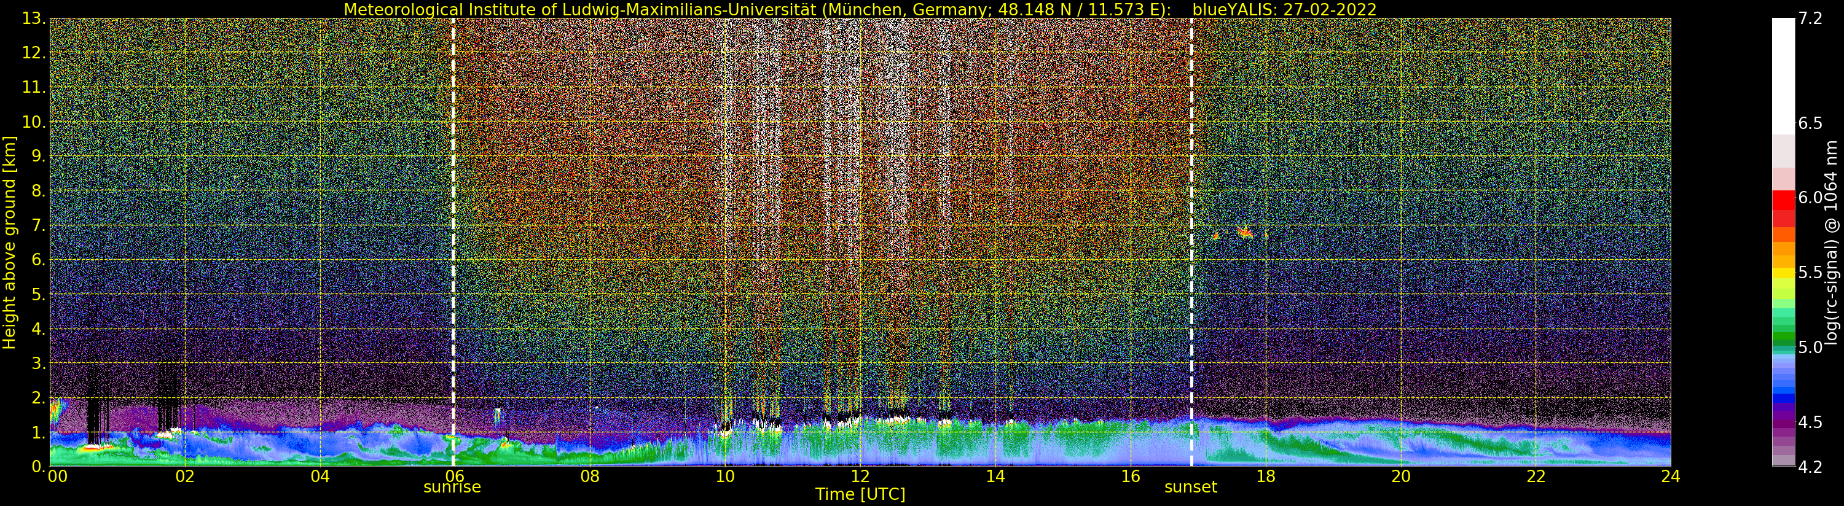Click the "6.5" colorbar tick value

pyautogui.click(x=1810, y=123)
